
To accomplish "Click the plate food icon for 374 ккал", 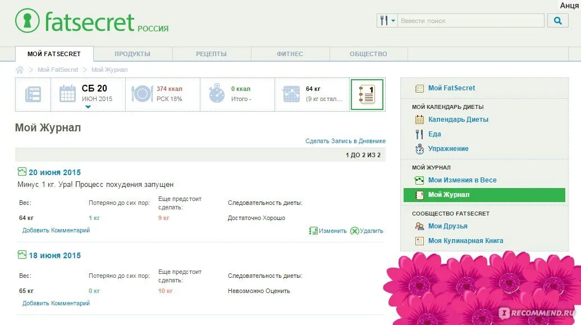I will pos(142,93).
